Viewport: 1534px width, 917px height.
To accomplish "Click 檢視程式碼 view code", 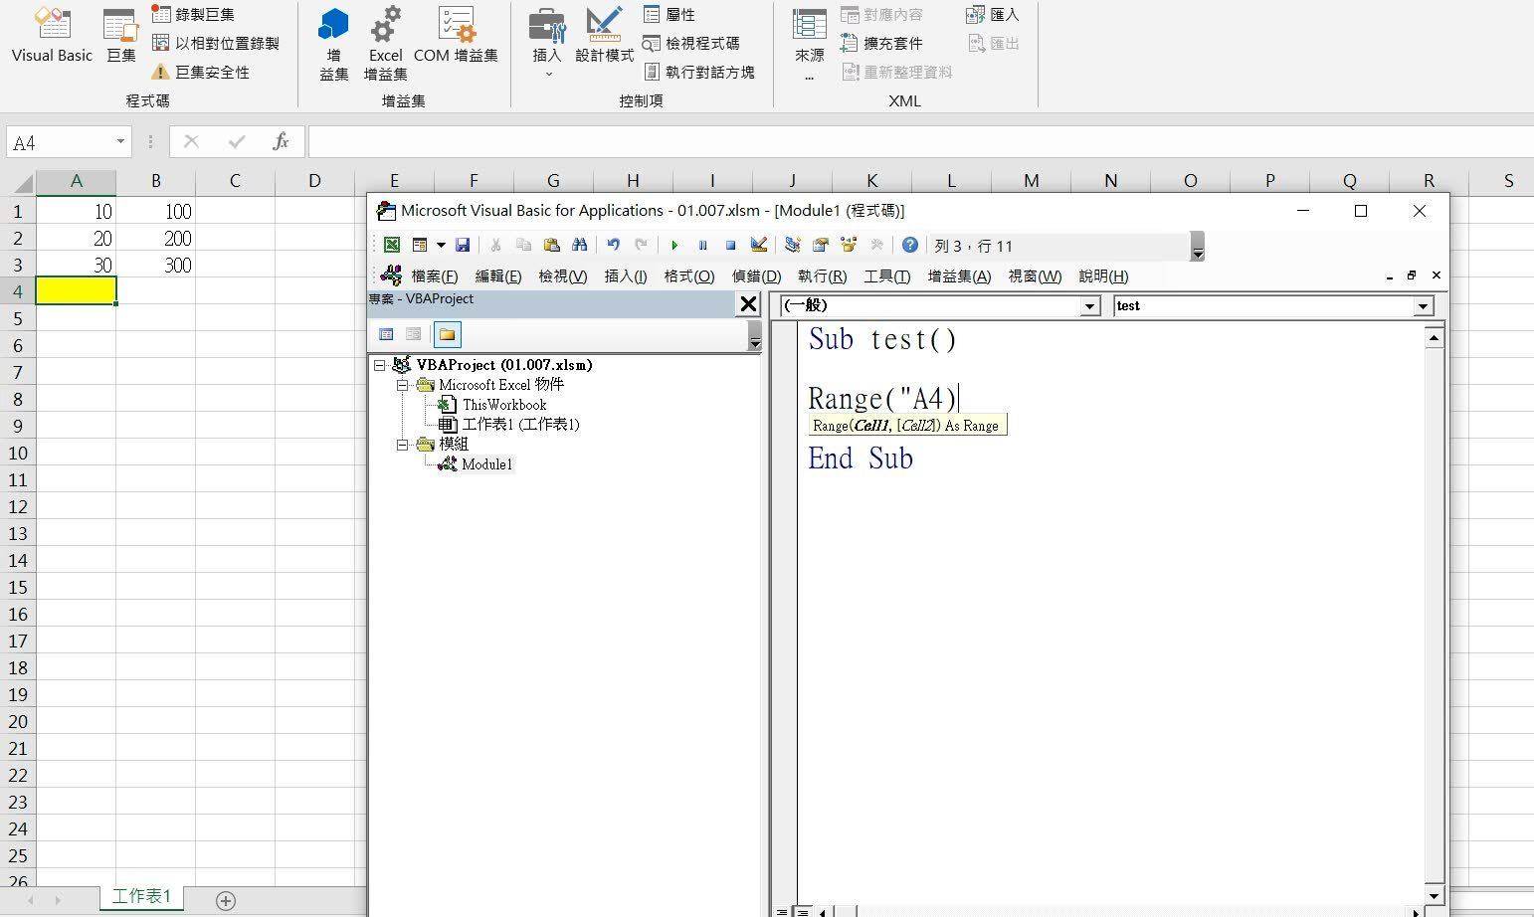I will point(691,44).
